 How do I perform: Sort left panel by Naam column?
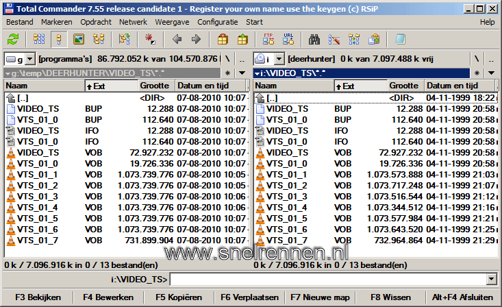[x=45, y=86]
